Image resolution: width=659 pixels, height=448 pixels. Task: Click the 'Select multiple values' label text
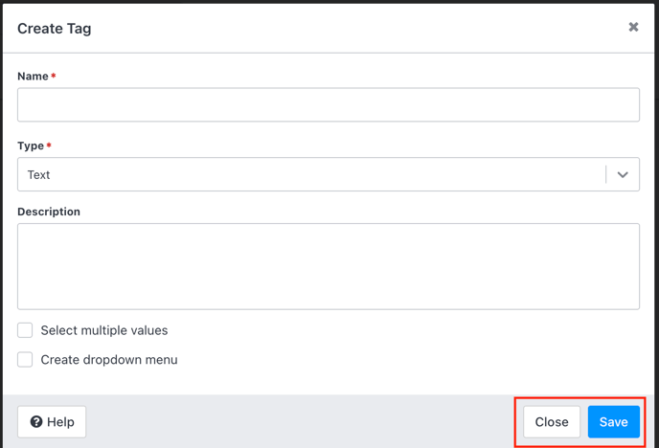coord(104,330)
